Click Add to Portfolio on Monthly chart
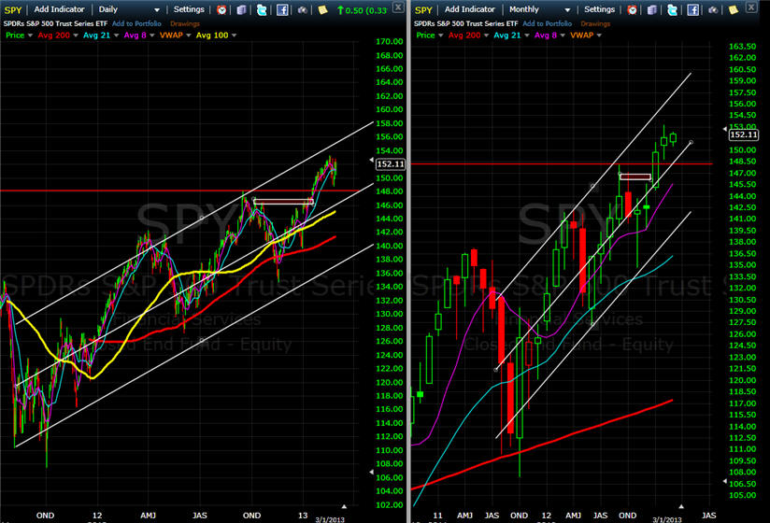770x523 pixels. (547, 23)
